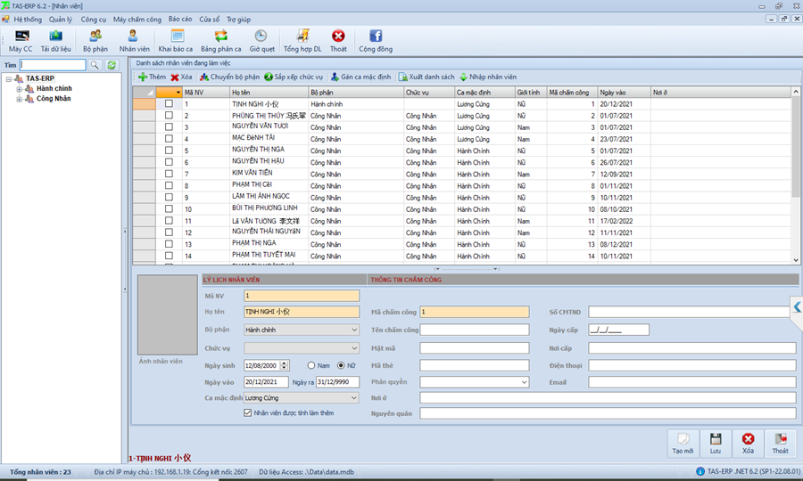Click the Lưu save button
The height and width of the screenshot is (481, 803).
point(716,443)
